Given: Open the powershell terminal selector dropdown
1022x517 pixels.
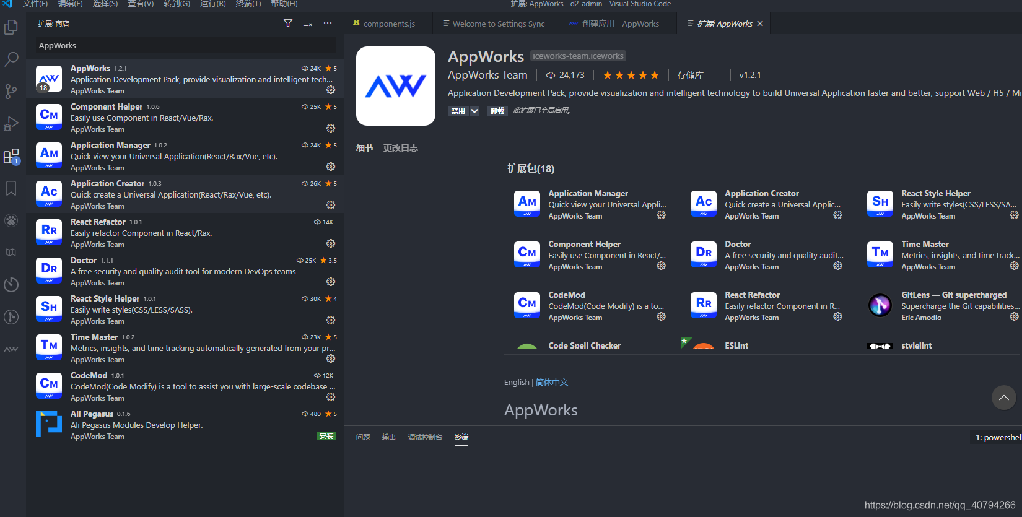Looking at the screenshot, I should (998, 437).
